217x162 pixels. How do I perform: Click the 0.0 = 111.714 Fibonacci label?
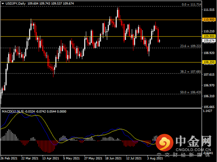192,4
